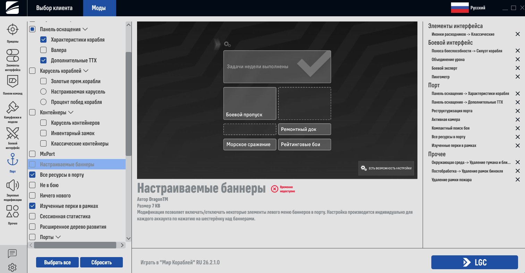Open settings gear in bottom-left sidebar

12,267
